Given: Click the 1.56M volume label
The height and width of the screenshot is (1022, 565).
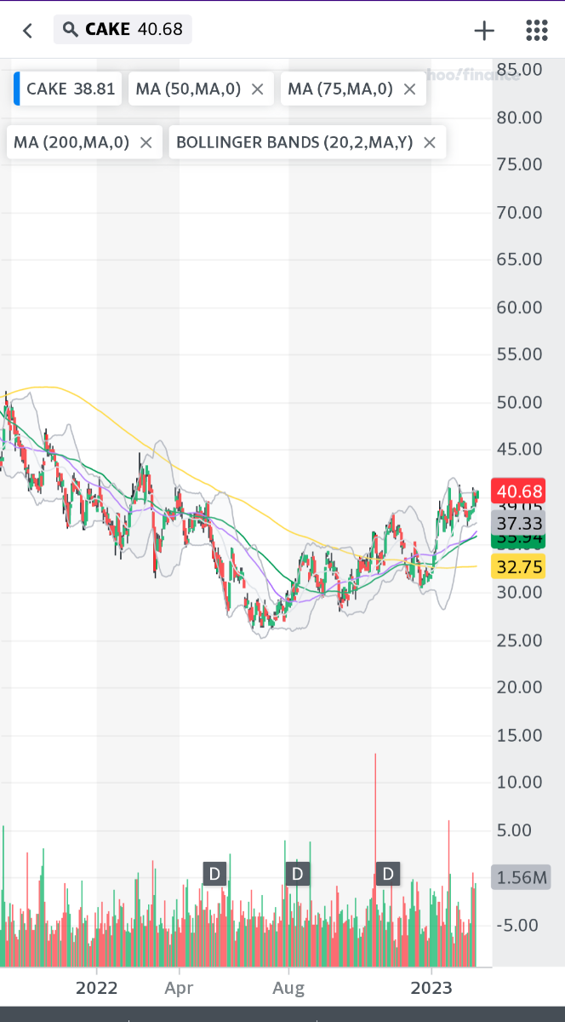Looking at the screenshot, I should tap(521, 877).
